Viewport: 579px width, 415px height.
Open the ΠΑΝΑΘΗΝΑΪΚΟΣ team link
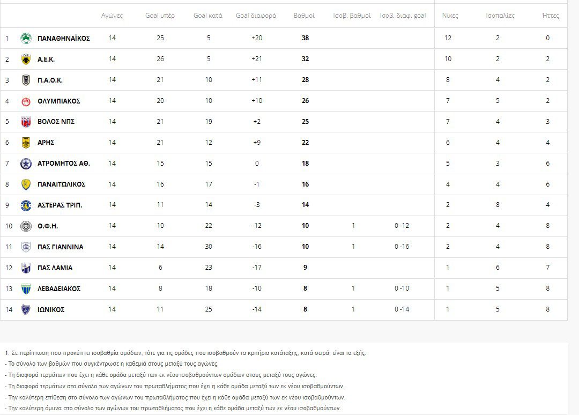pyautogui.click(x=63, y=38)
